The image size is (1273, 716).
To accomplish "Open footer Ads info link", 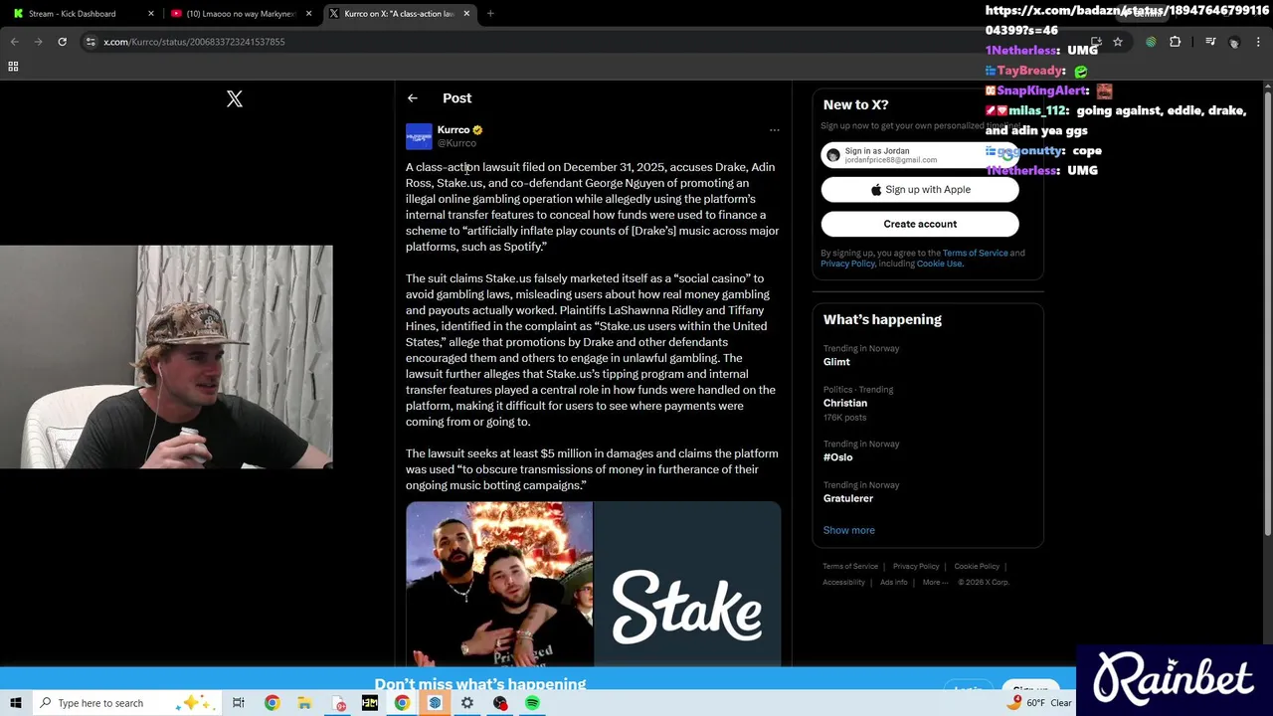I will coord(893,582).
